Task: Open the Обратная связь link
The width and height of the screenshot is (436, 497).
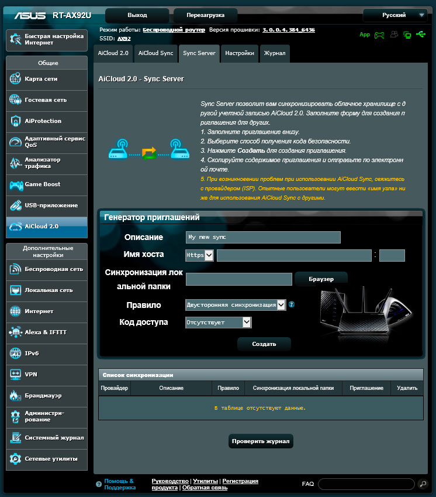Action: tap(205, 488)
